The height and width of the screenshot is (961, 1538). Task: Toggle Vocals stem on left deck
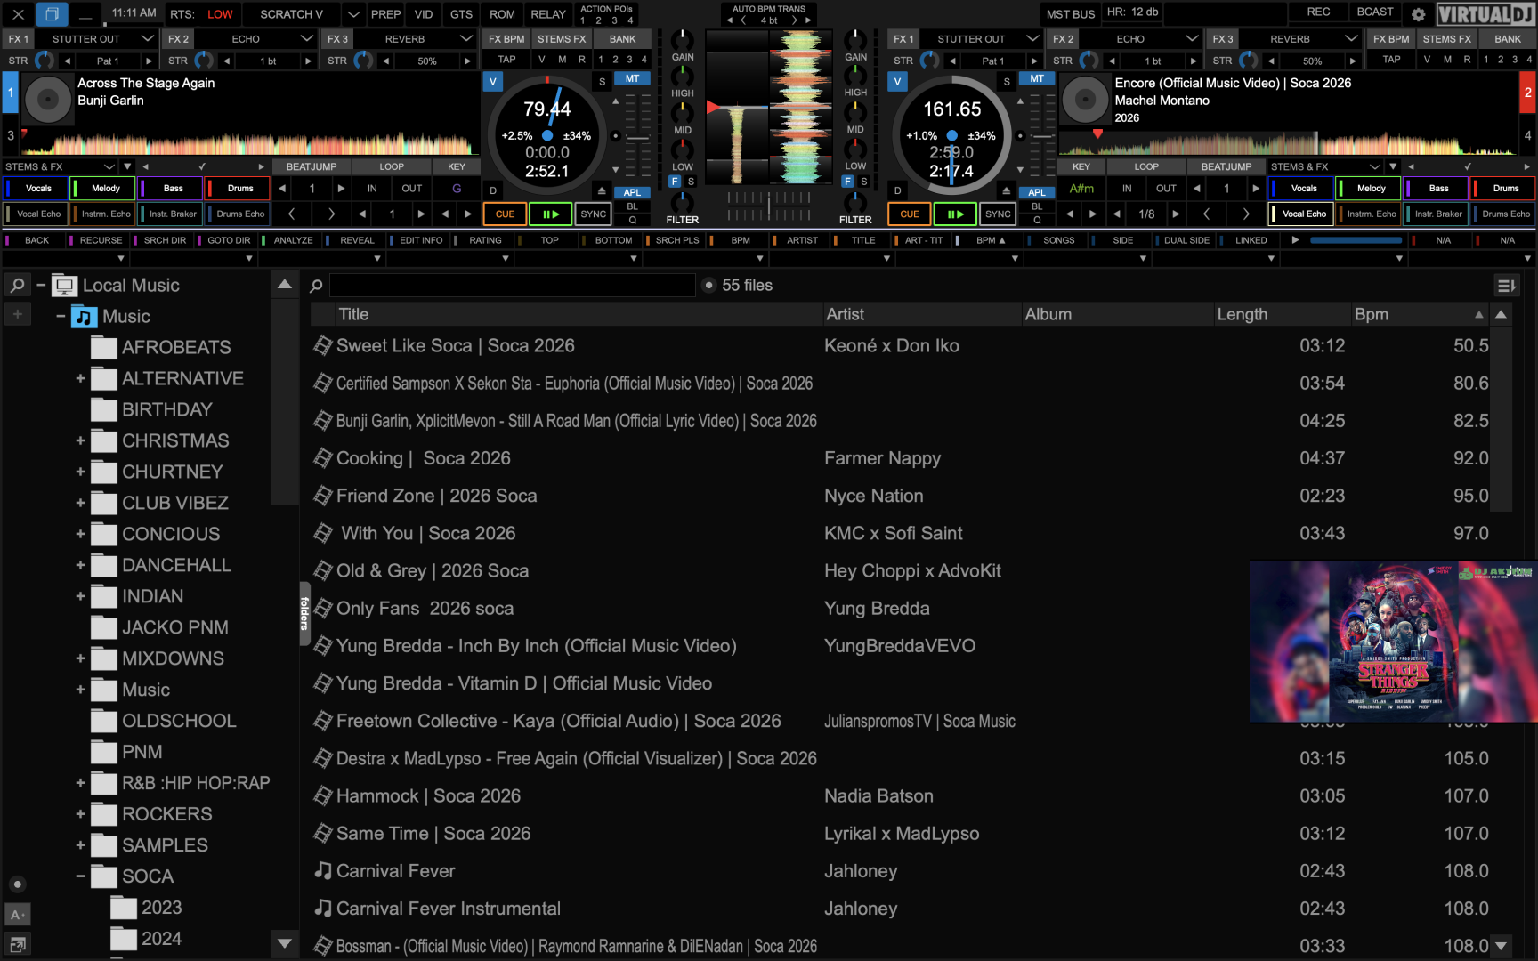tap(38, 189)
